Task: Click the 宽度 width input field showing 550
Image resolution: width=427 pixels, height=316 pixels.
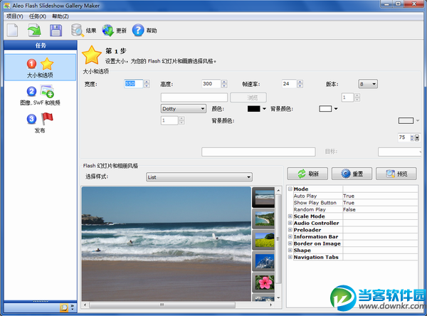Action: [134, 84]
